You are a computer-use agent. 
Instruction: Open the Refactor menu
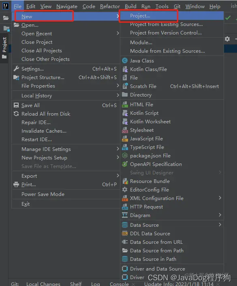[x=110, y=6]
